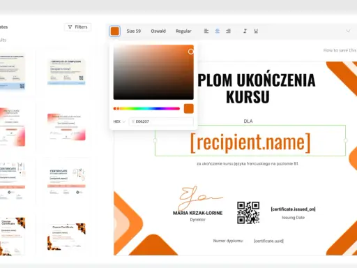
Task: Choose the pink gradient certificate template thumbnail
Action: point(66,127)
